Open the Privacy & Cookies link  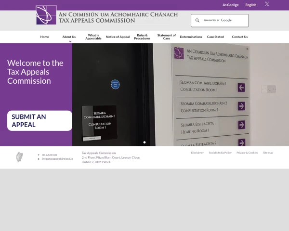point(247,153)
